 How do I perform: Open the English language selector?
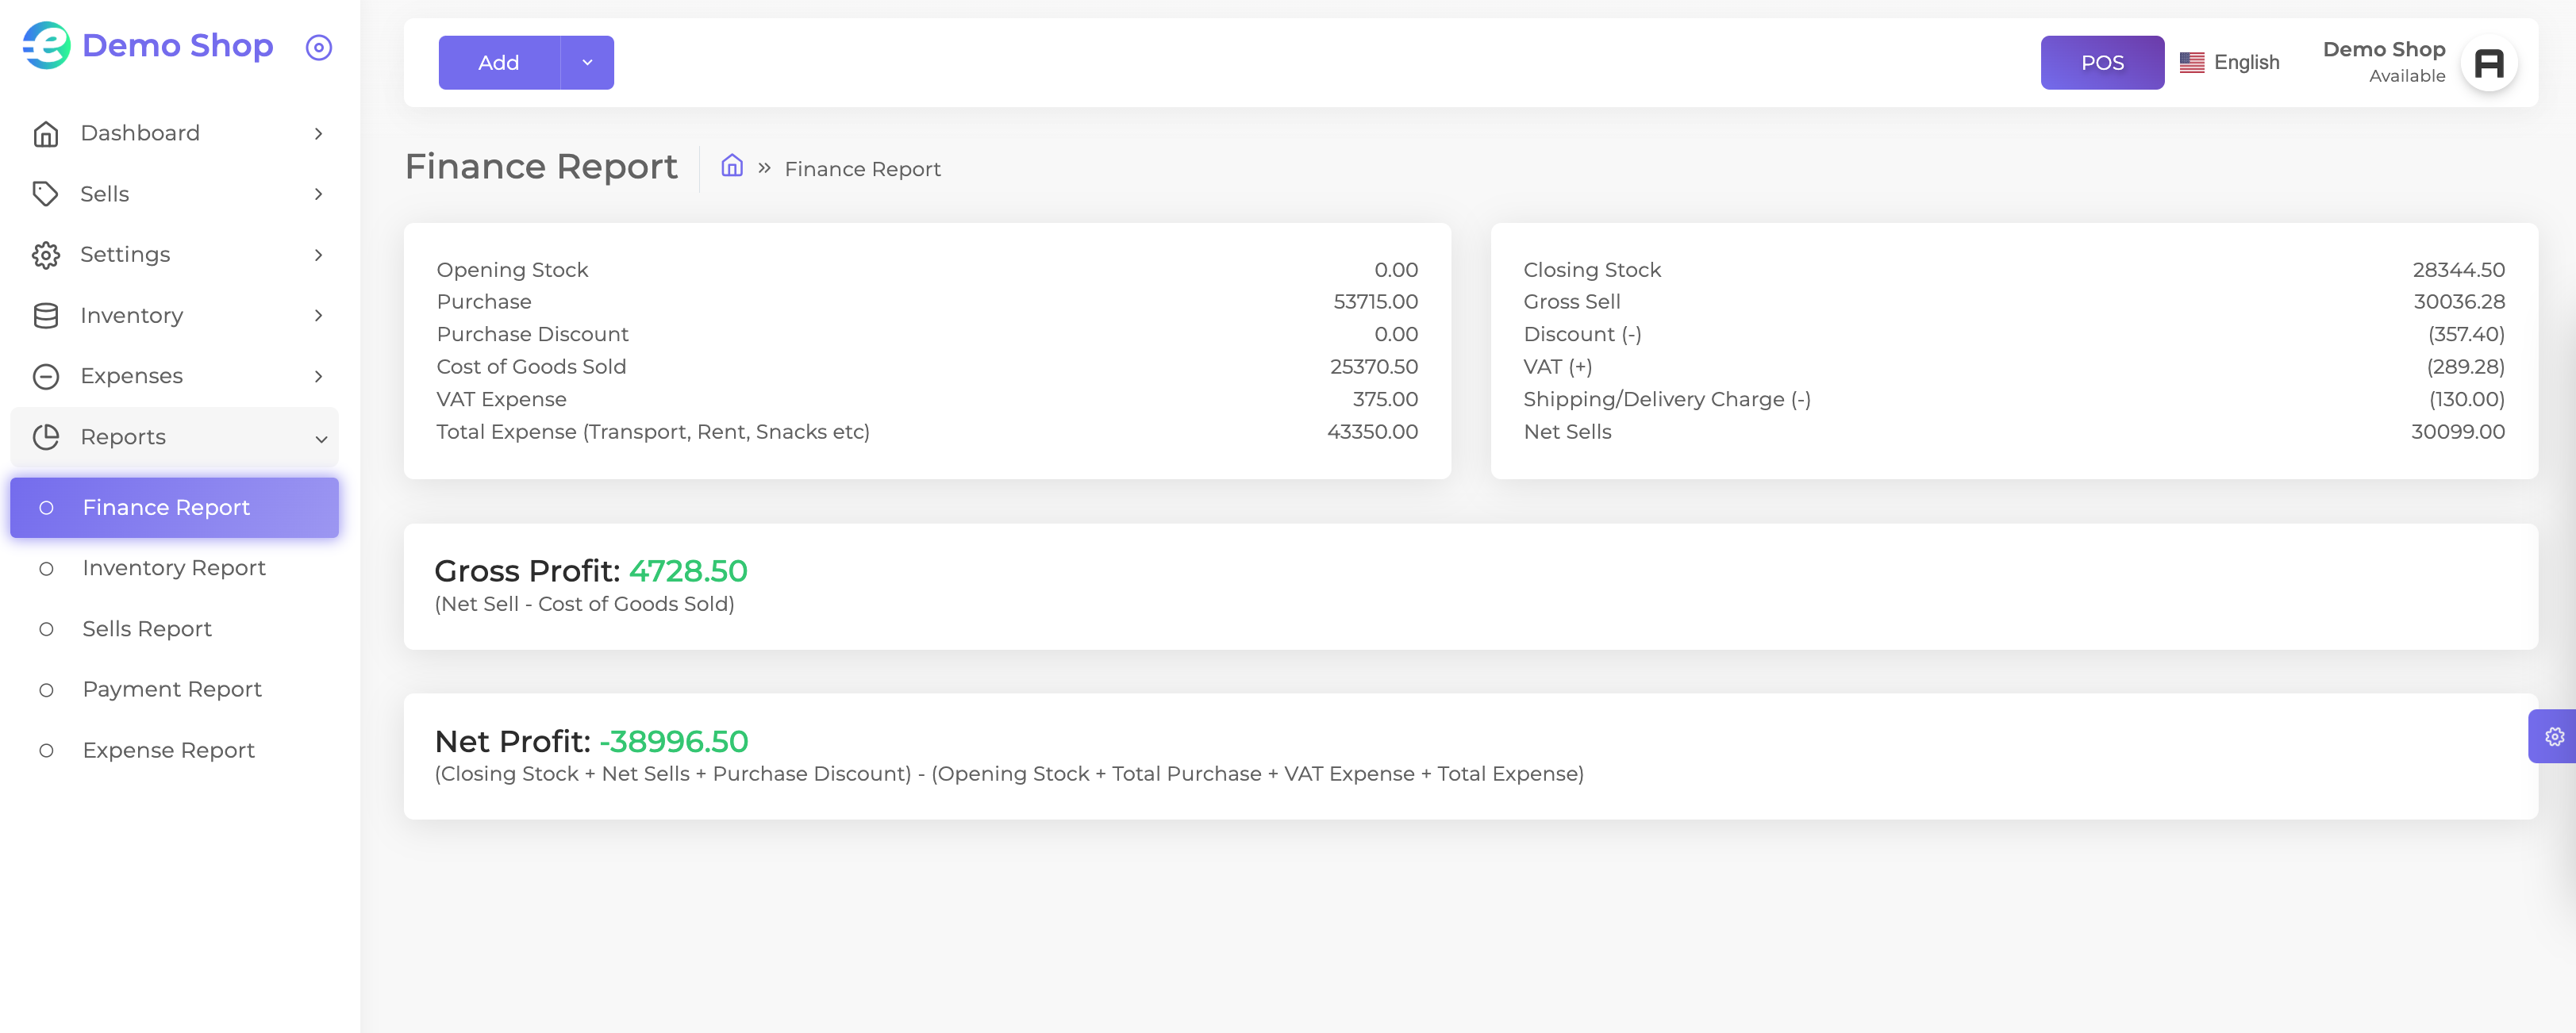coord(2229,62)
